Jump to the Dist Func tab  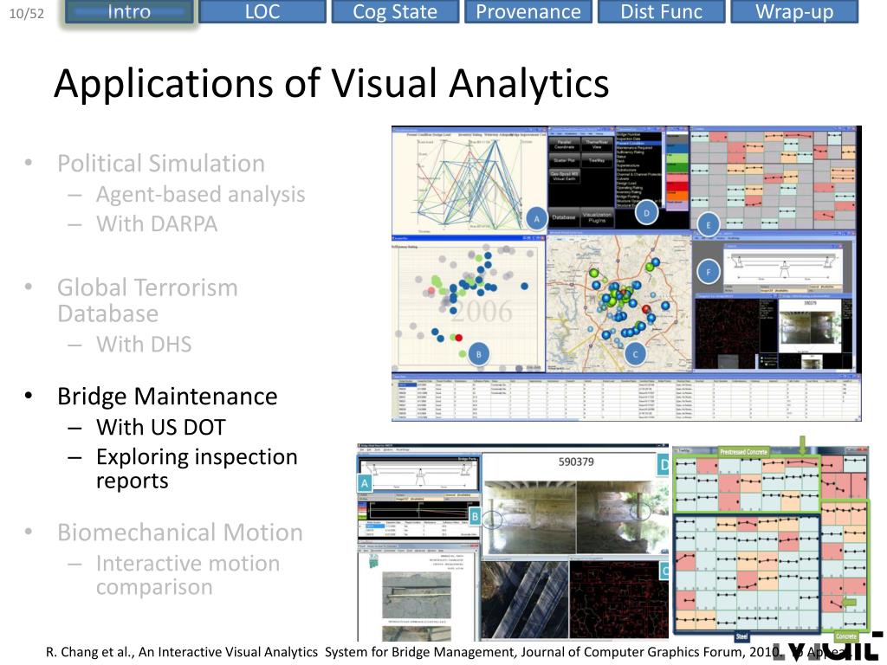(661, 12)
